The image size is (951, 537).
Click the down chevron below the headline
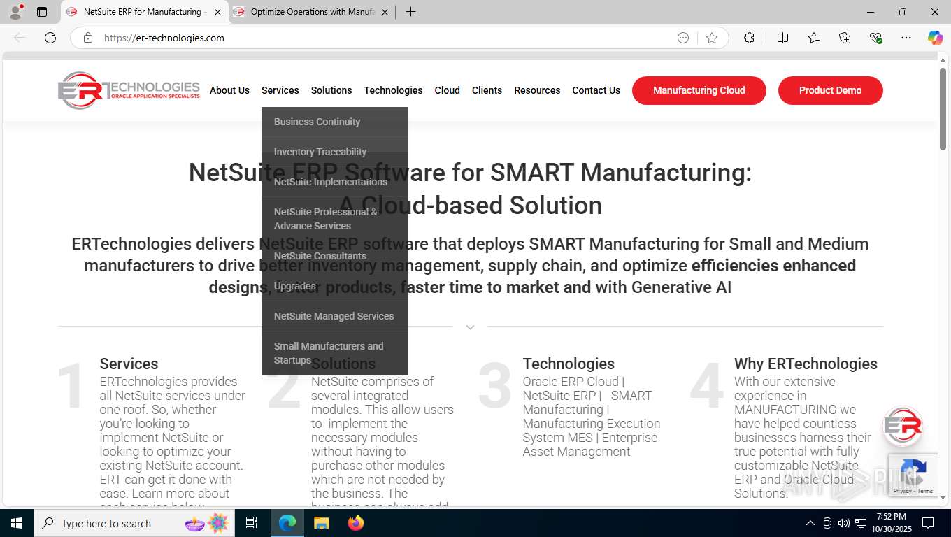click(x=470, y=327)
